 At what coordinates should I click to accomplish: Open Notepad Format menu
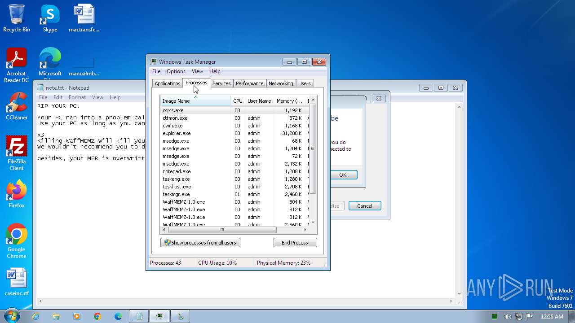tap(77, 97)
